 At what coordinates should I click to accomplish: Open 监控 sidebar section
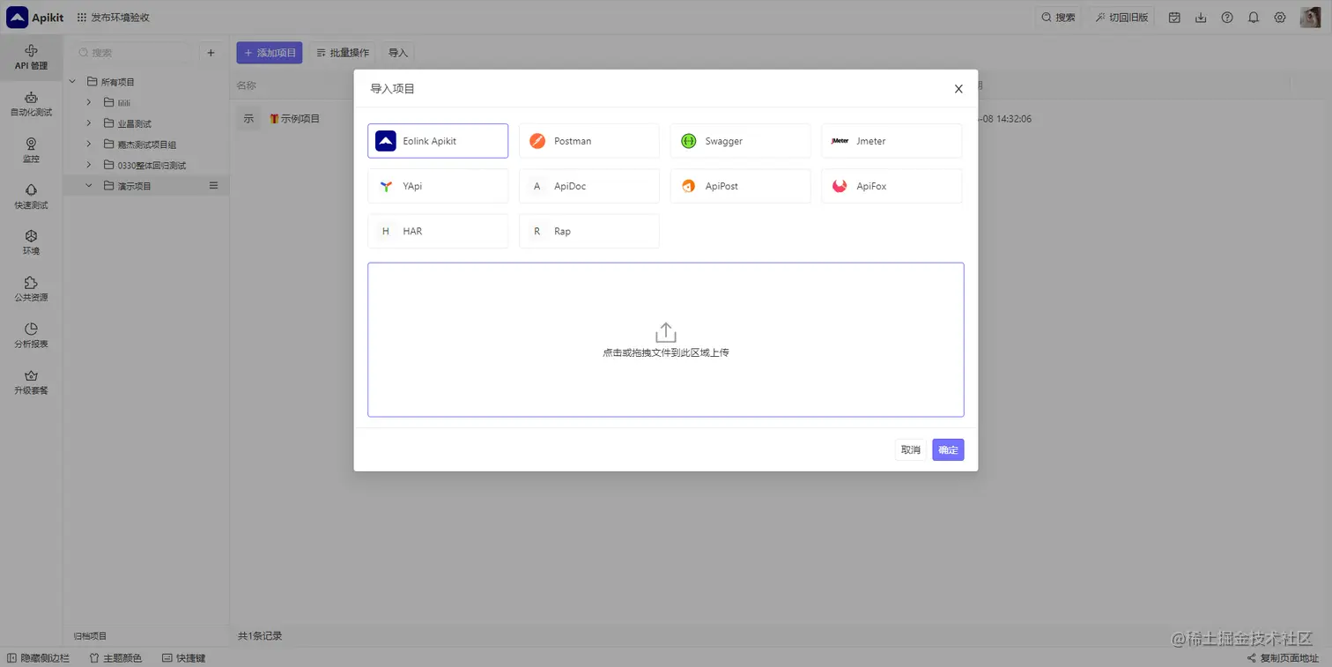click(31, 151)
